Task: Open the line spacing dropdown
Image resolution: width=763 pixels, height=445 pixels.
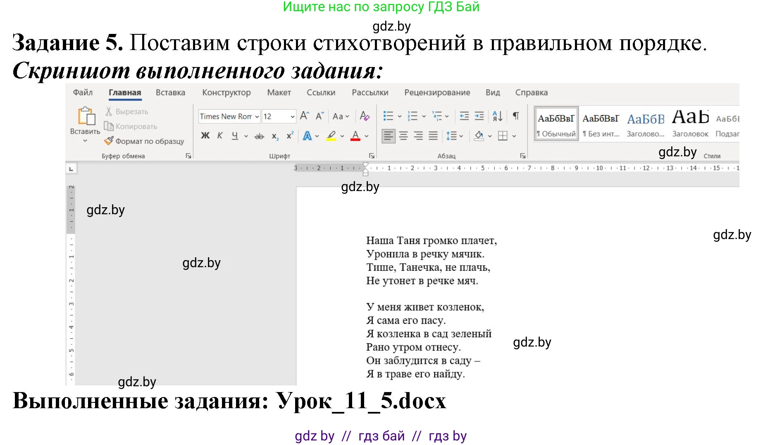Action: tap(452, 135)
